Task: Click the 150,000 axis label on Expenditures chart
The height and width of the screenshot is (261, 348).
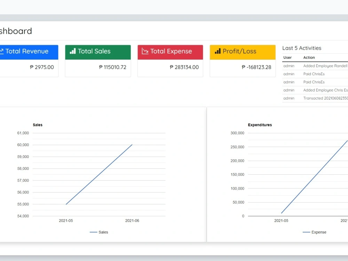Action: coord(237,174)
